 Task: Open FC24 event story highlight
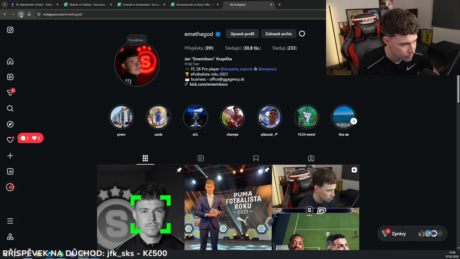tap(307, 117)
